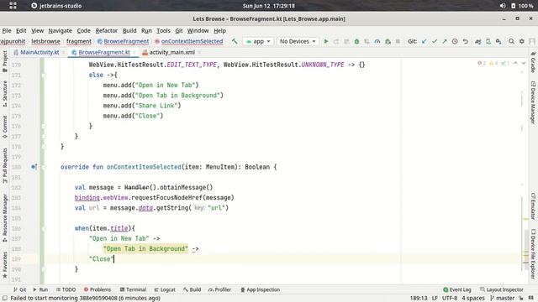Collapse code fold at else line 171

44,75
